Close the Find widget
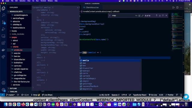This screenshot has width=192, height=108. pyautogui.click(x=166, y=16)
